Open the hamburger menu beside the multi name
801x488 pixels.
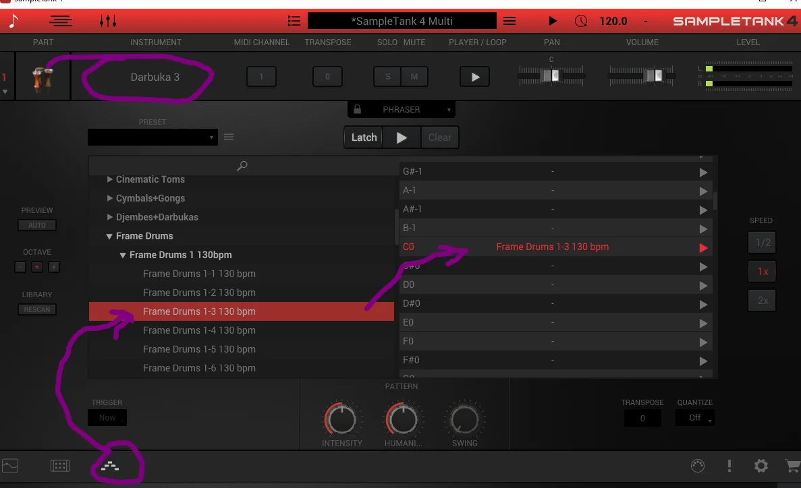coord(509,21)
